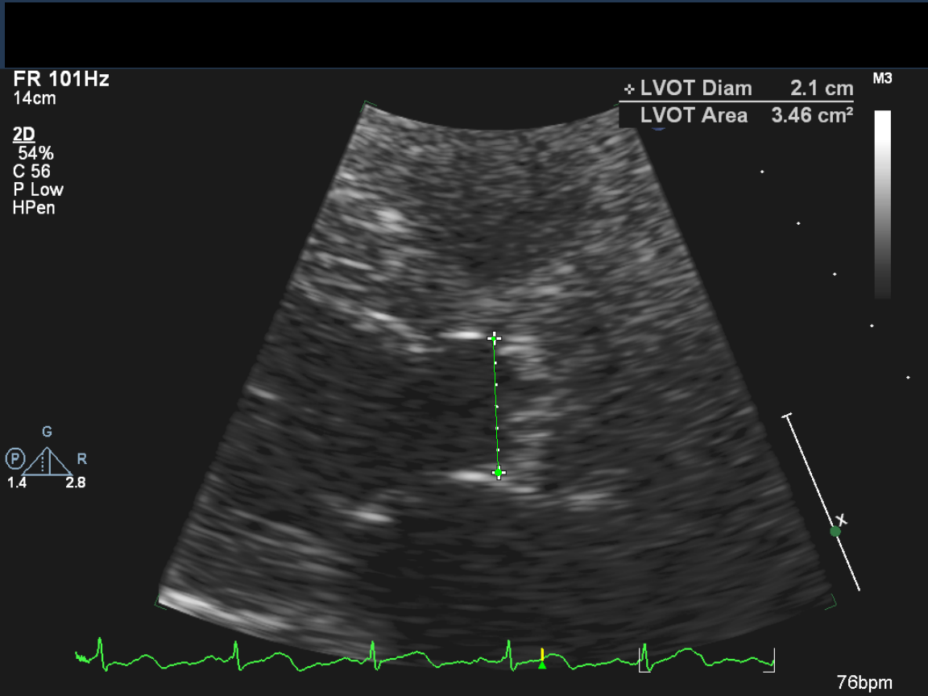Click the HPen setting label
This screenshot has height=696, width=928.
[x=34, y=208]
